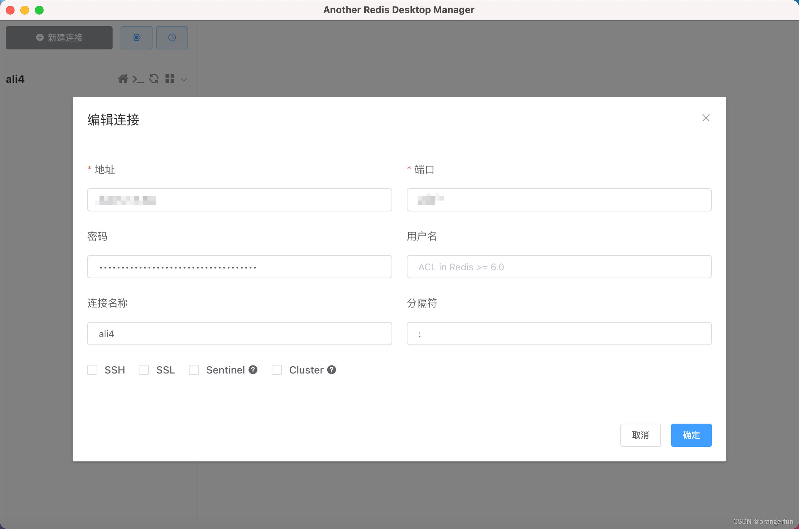Enable the SSH checkbox
Viewport: 799px width, 529px height.
tap(92, 370)
